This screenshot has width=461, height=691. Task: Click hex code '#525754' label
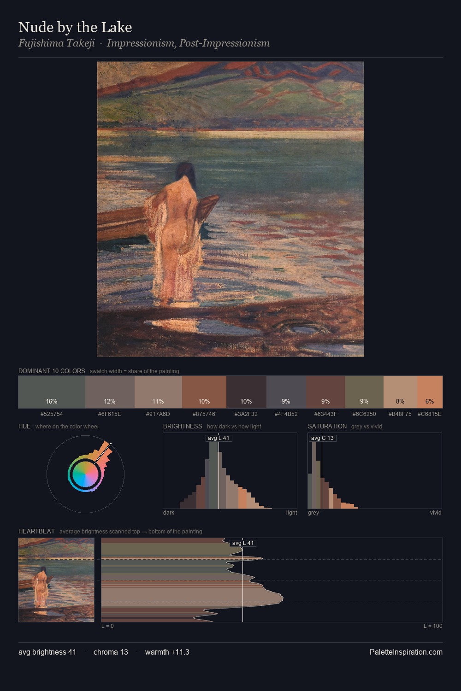(x=52, y=414)
